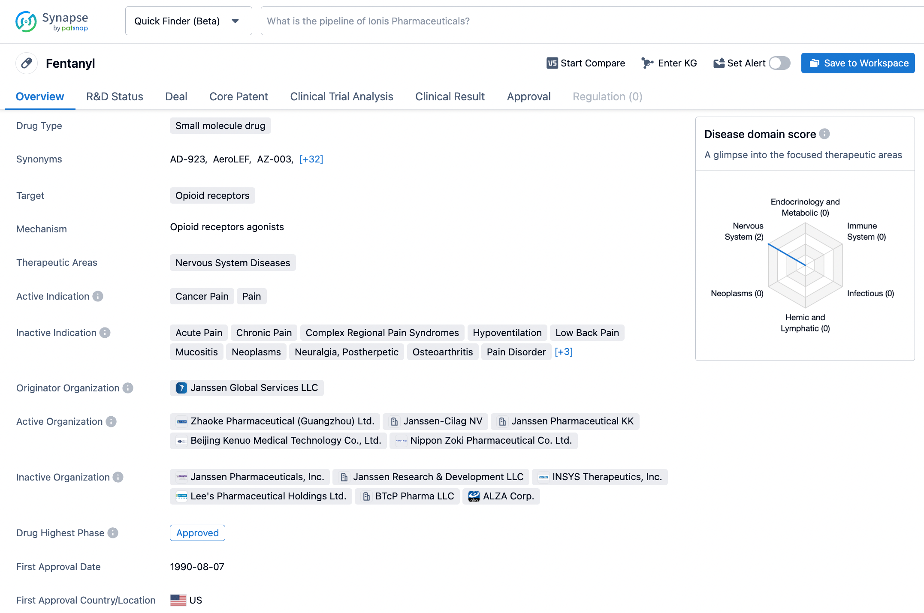Click the Approved drug phase badge
Viewport: 924px width, 613px height.
[x=197, y=533]
